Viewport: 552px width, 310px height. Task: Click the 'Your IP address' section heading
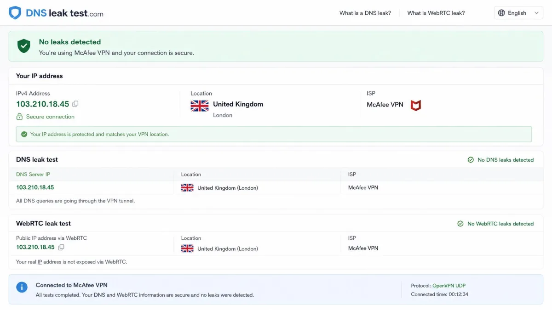[x=40, y=76]
